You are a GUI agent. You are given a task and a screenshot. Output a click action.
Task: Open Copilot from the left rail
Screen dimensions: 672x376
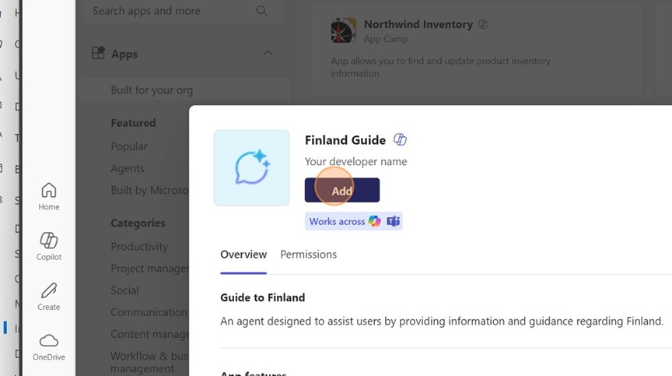click(48, 241)
